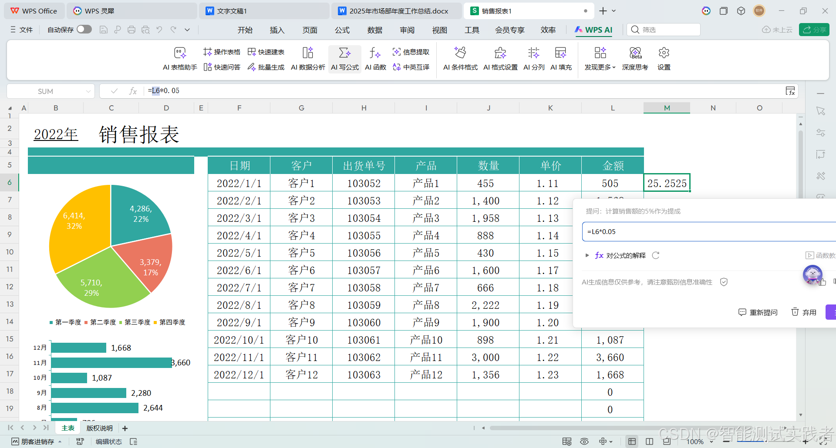Open 深度思考 Beta feature
The image size is (836, 448).
[635, 59]
